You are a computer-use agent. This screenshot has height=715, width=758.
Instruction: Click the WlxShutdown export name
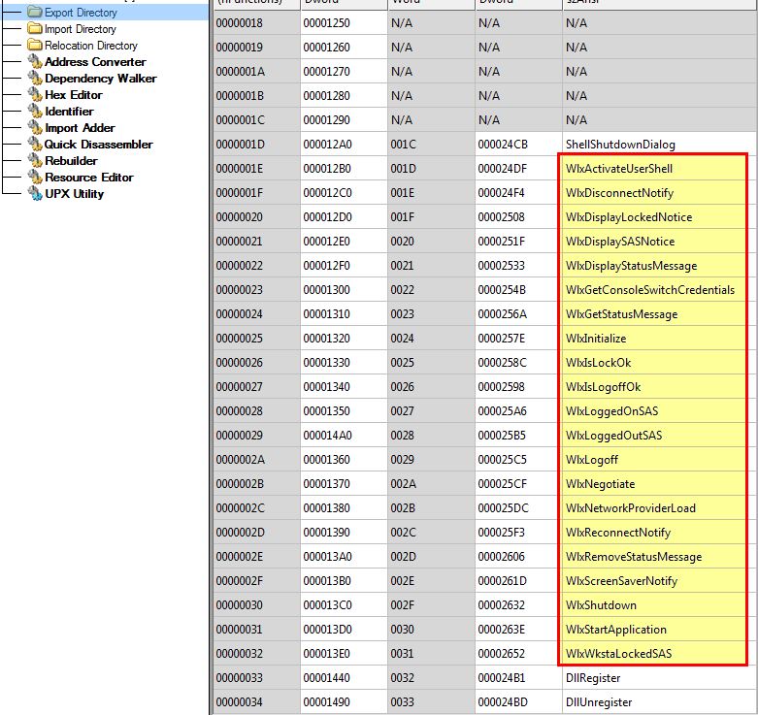click(x=601, y=604)
